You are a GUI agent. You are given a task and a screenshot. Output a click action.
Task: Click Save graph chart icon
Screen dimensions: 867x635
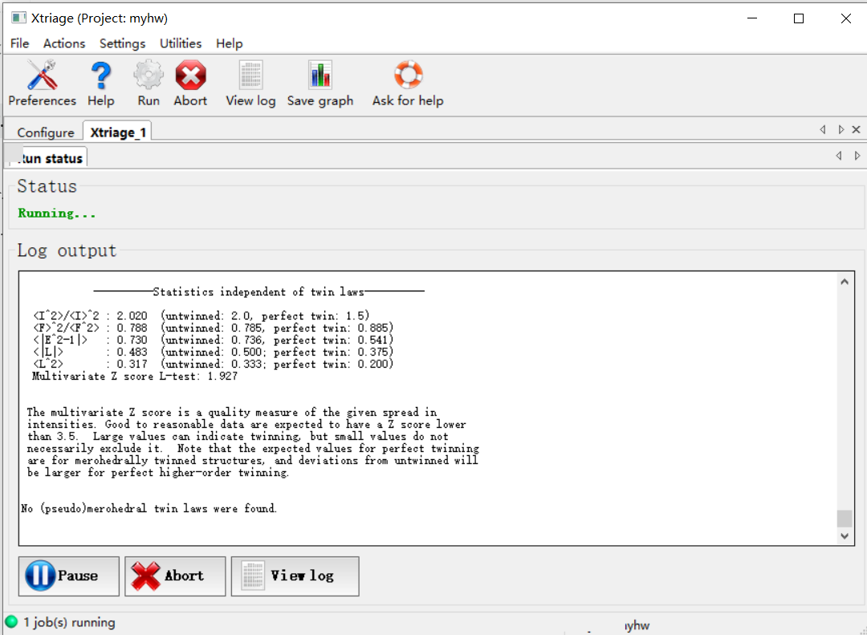(320, 75)
